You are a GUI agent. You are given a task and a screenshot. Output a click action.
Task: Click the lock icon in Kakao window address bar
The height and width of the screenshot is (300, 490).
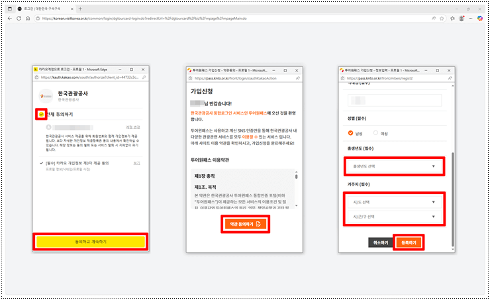36,77
